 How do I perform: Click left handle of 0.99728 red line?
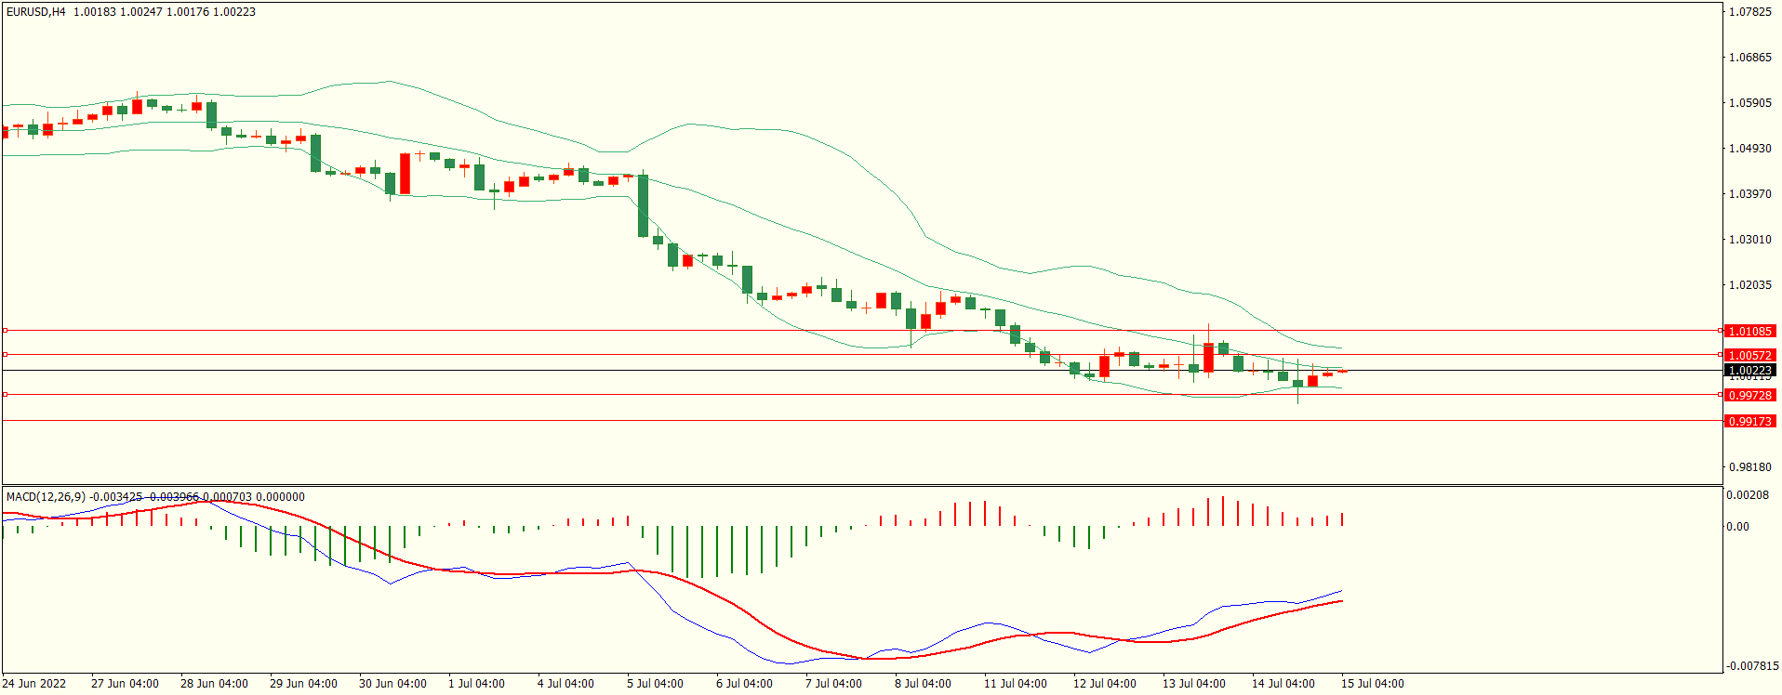tap(5, 394)
